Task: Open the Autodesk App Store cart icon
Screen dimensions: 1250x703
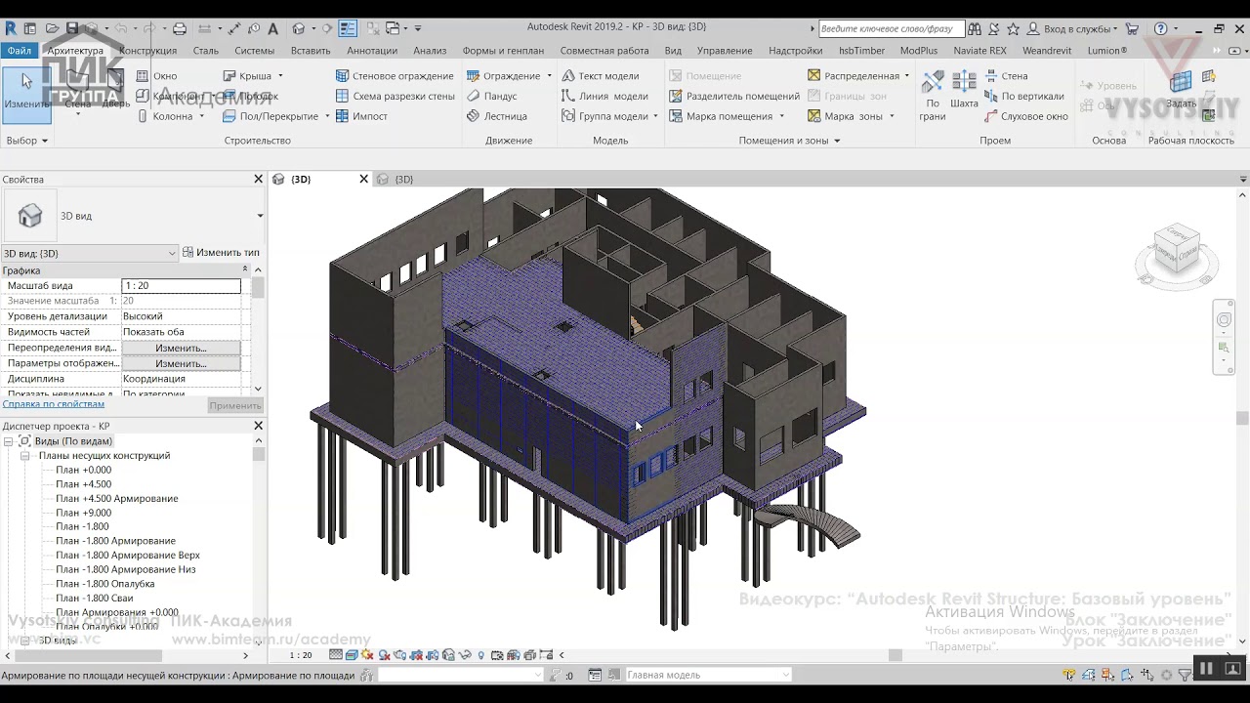Action: point(1132,29)
